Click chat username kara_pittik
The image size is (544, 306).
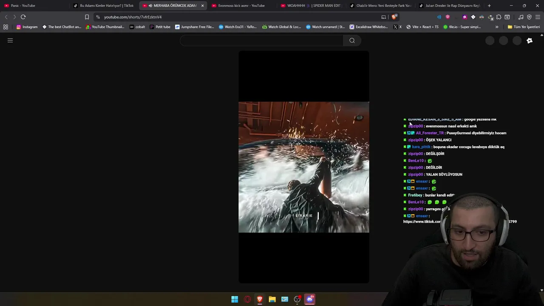click(x=421, y=147)
